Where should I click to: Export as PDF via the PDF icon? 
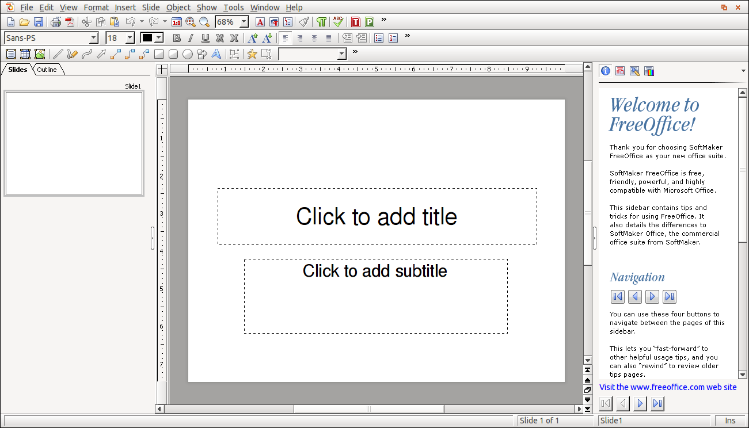click(x=70, y=22)
